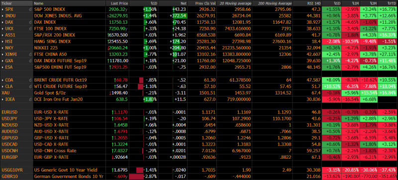
Task: Click the red %1D bar for German Bonds
Action: pos(136,177)
